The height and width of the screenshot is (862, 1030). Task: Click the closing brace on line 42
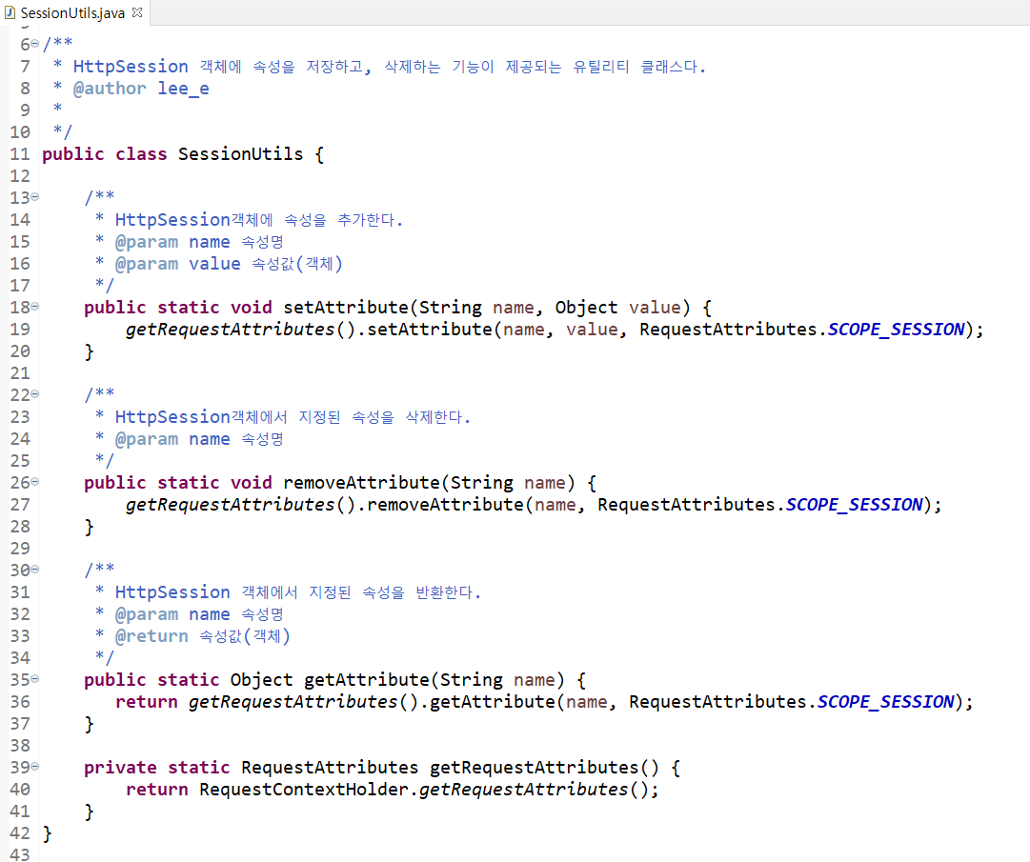coord(47,833)
